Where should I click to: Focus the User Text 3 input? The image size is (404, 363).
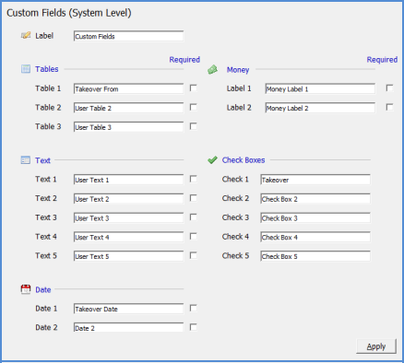(128, 217)
